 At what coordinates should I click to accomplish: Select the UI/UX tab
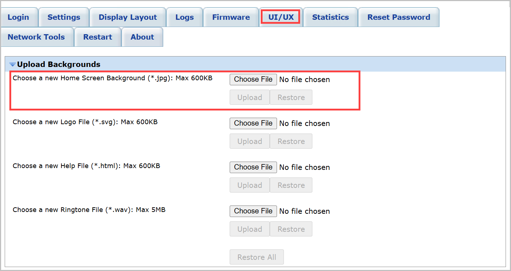(281, 17)
